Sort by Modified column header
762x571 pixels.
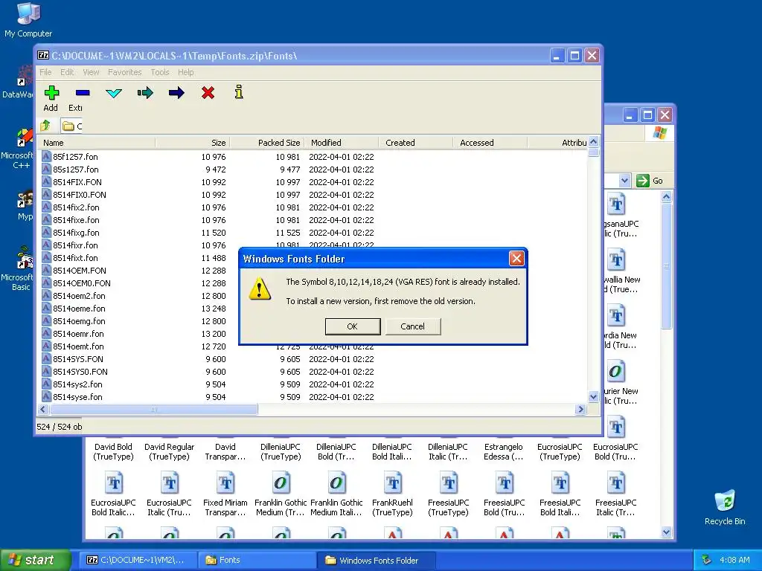(341, 142)
